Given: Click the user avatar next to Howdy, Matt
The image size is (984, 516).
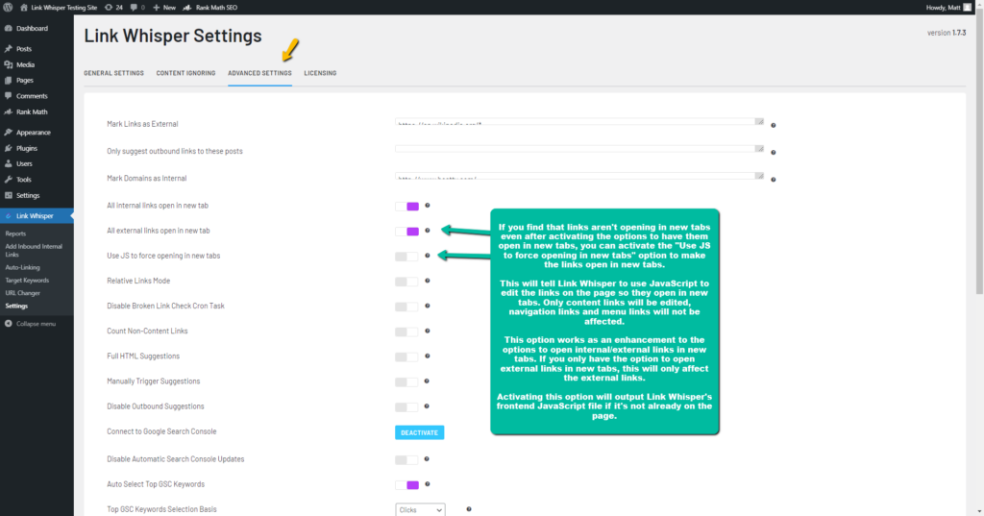Looking at the screenshot, I should coord(967,8).
